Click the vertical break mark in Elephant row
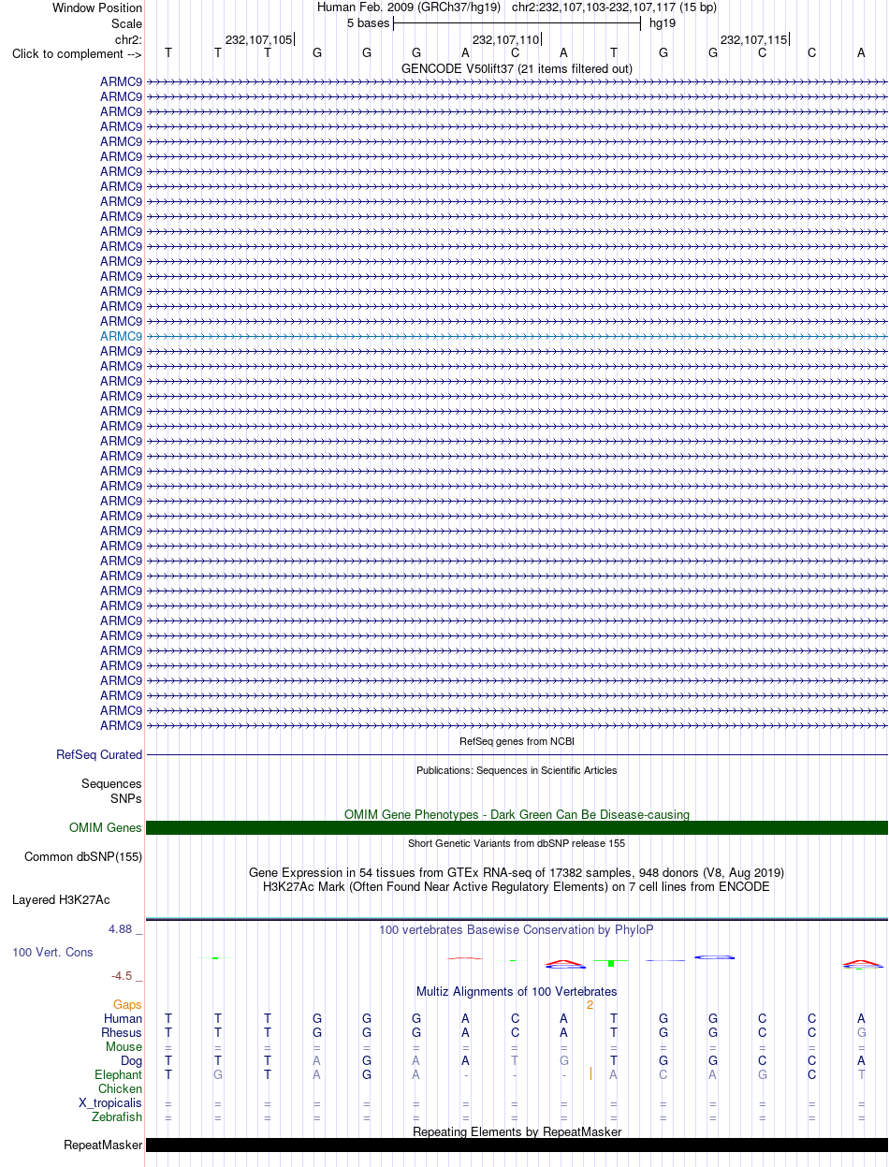This screenshot has height=1167, width=889. click(x=590, y=1074)
